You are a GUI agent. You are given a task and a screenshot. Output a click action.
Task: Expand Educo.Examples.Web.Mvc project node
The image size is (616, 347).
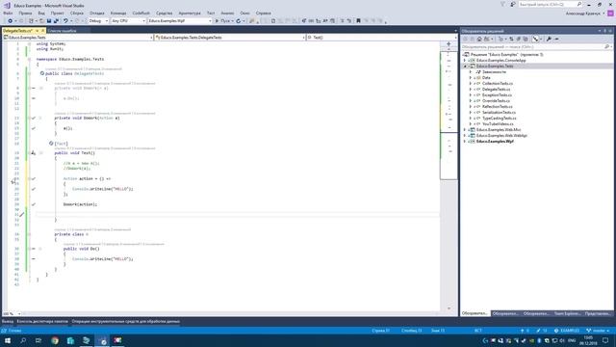pyautogui.click(x=465, y=130)
